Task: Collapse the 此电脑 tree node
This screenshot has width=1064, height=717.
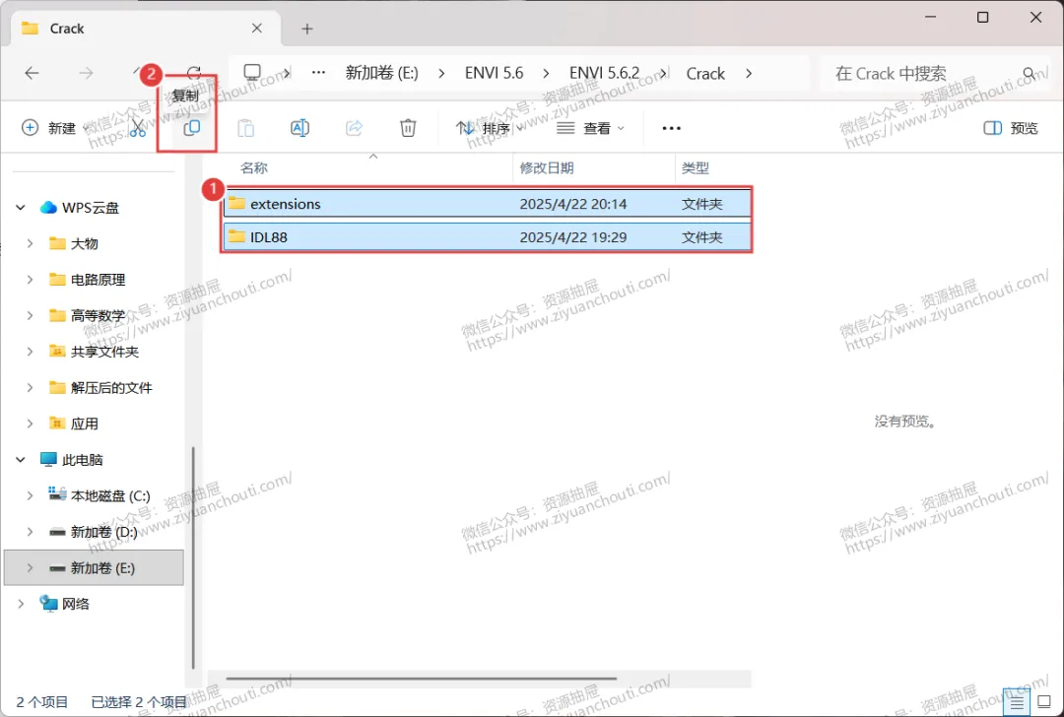Action: tap(21, 460)
